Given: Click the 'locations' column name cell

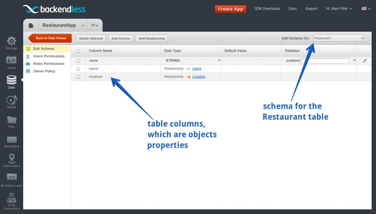Looking at the screenshot, I should coord(123,77).
